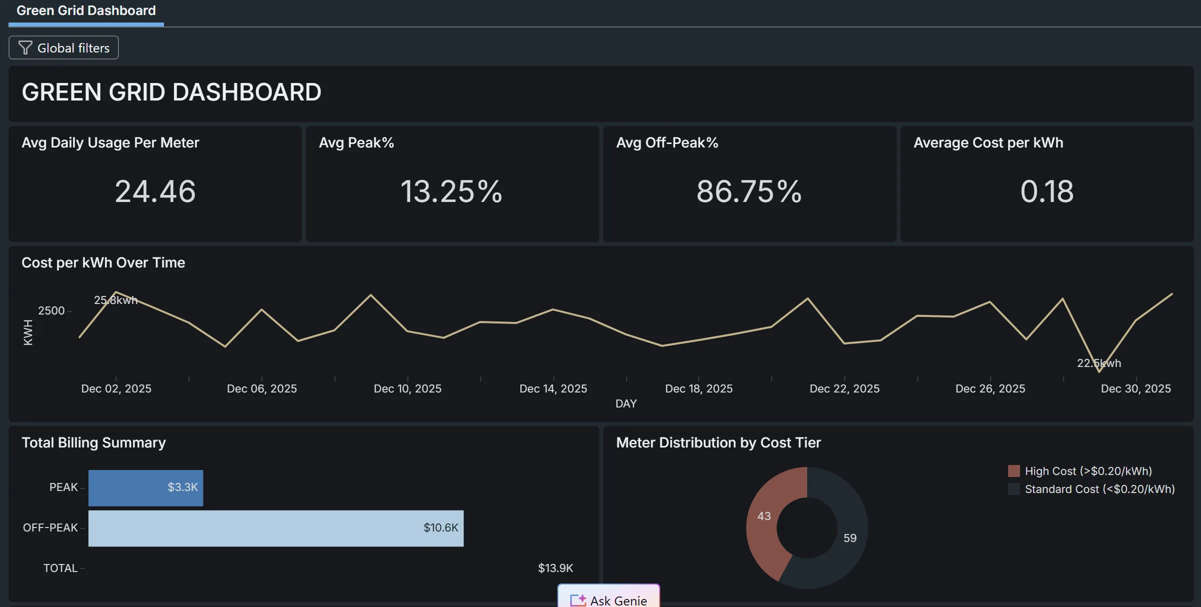Image resolution: width=1201 pixels, height=607 pixels.
Task: Click the Dec 02, 2025 axis label
Action: [x=116, y=388]
